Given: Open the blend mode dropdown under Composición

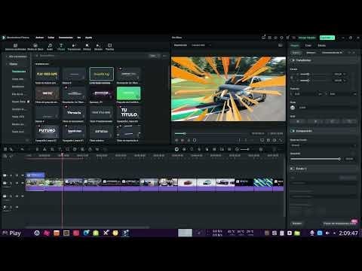Looking at the screenshot, I should pyautogui.click(x=324, y=145).
